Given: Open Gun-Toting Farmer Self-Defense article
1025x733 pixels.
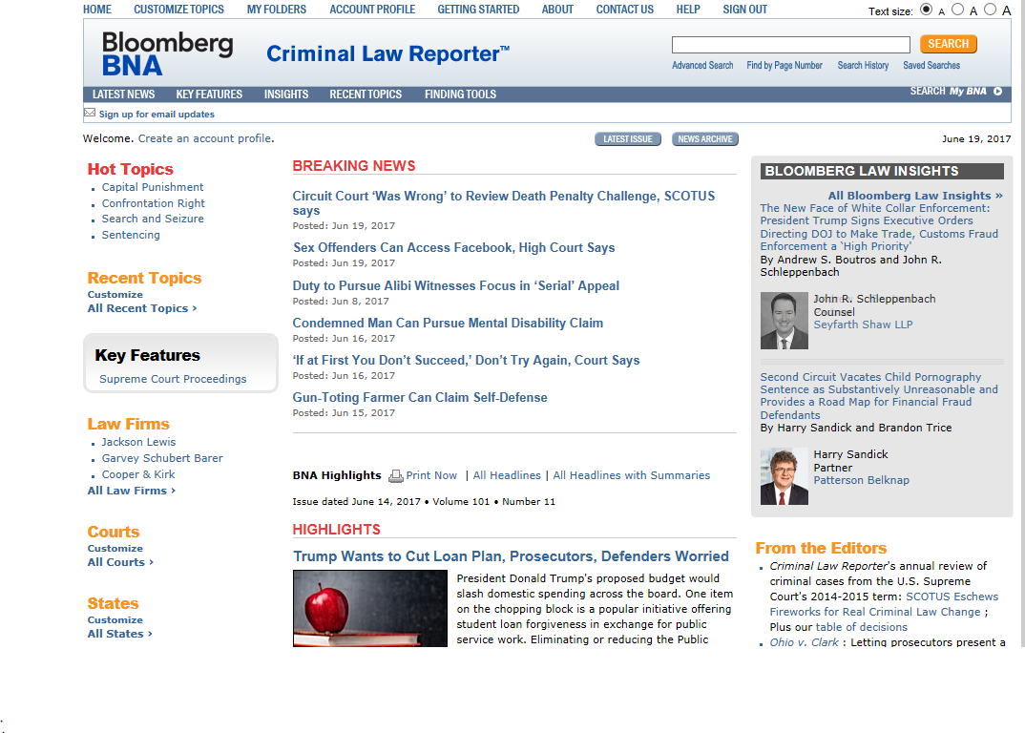Looking at the screenshot, I should click(x=420, y=398).
